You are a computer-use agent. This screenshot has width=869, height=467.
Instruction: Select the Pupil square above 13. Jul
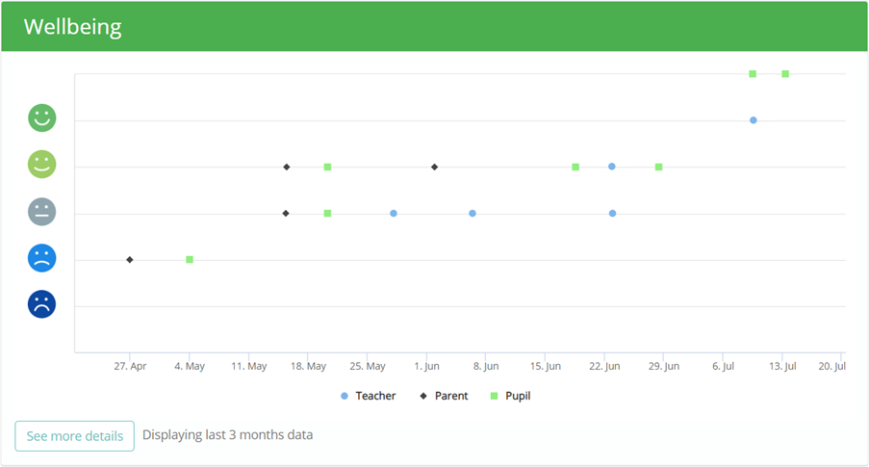coord(785,74)
